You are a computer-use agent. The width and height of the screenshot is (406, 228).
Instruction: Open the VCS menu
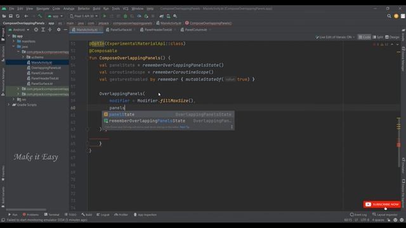(x=126, y=8)
